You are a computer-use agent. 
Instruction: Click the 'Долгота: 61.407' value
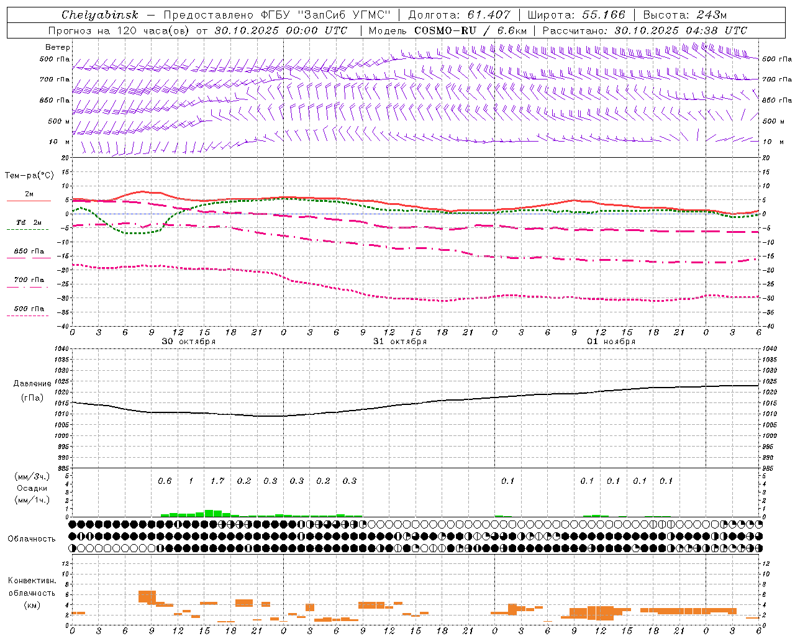[459, 15]
